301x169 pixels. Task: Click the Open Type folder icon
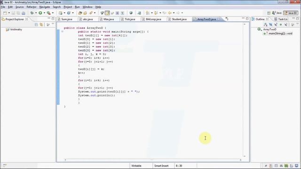80,13
